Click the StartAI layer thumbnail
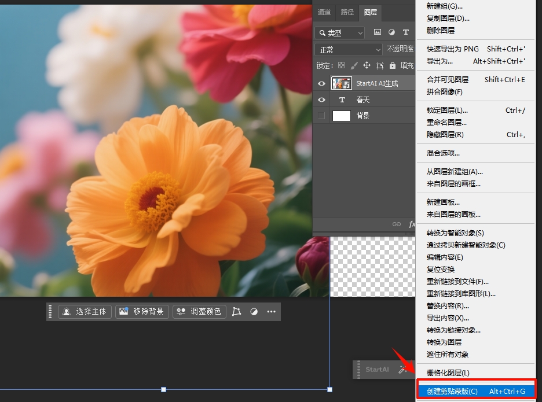Viewport: 542px width, 402px height. click(341, 83)
